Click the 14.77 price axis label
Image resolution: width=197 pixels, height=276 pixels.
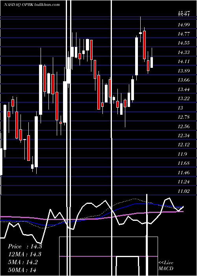(184, 34)
